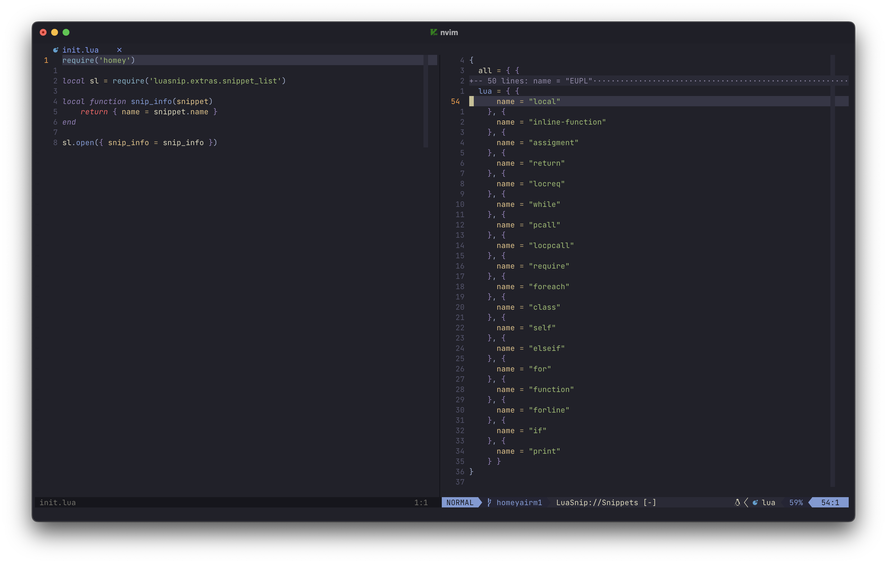Screen dimensions: 887x564
Task: Click the name = "require" line
Action: [x=533, y=266]
